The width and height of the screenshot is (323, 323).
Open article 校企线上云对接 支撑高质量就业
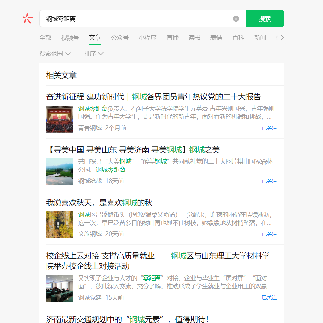[x=158, y=261]
